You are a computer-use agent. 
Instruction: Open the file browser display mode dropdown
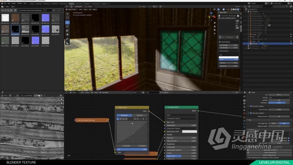pyautogui.click(x=55, y=10)
